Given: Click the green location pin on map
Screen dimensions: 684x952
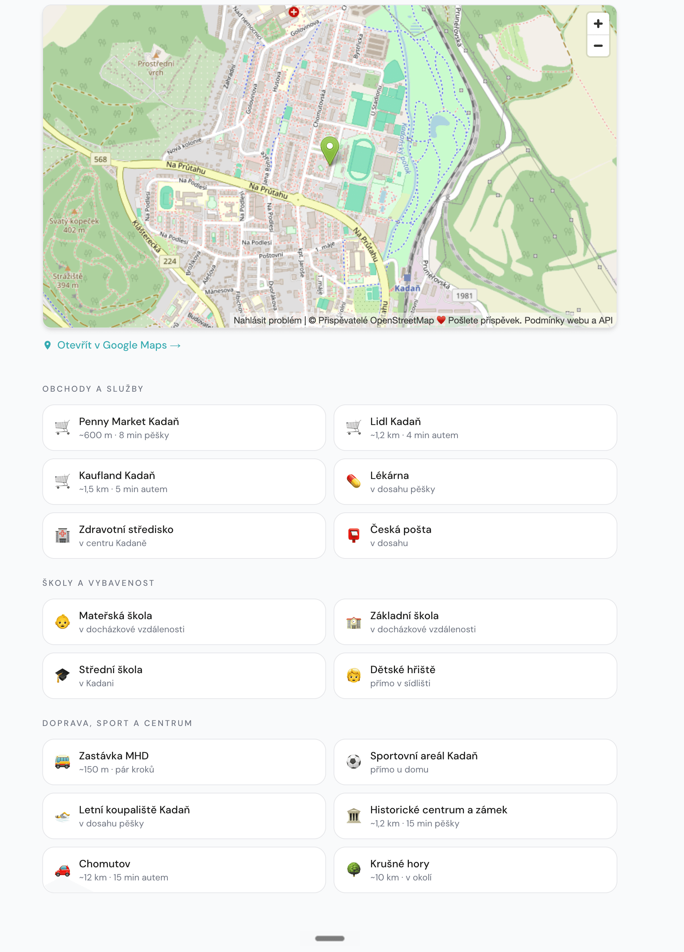Looking at the screenshot, I should (329, 151).
